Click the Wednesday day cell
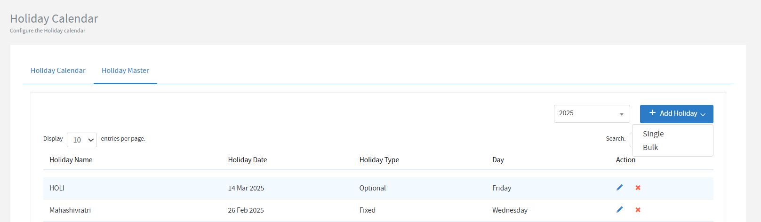Image resolution: width=761 pixels, height=222 pixels. click(x=510, y=210)
